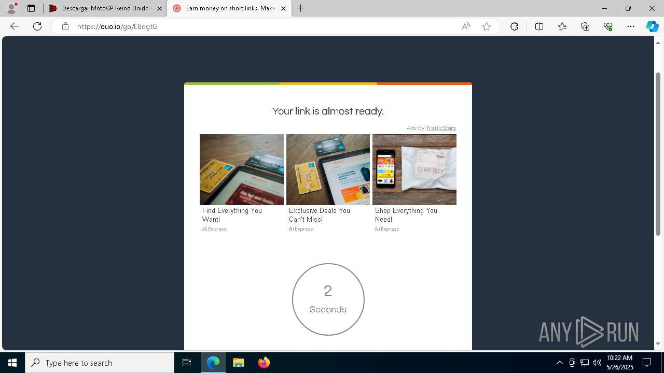Open the clock and calendar flyout
Image resolution: width=664 pixels, height=373 pixels.
pos(619,363)
